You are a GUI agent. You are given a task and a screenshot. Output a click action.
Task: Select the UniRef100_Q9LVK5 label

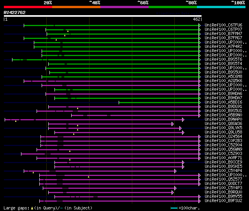[x=223, y=128]
